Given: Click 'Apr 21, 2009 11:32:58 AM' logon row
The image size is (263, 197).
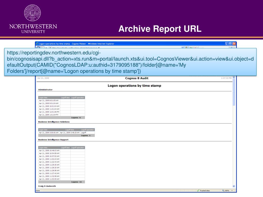Looking at the screenshot, I should tap(62, 176).
